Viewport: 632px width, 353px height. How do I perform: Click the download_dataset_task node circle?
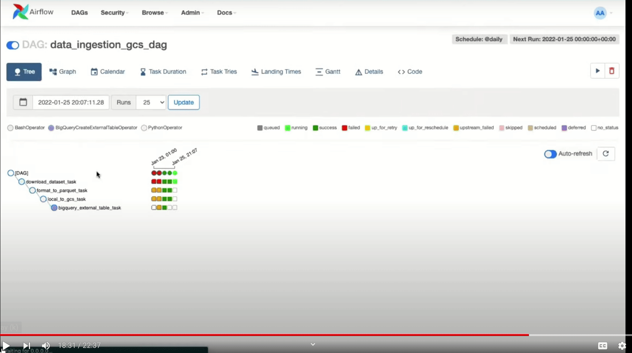[22, 182]
